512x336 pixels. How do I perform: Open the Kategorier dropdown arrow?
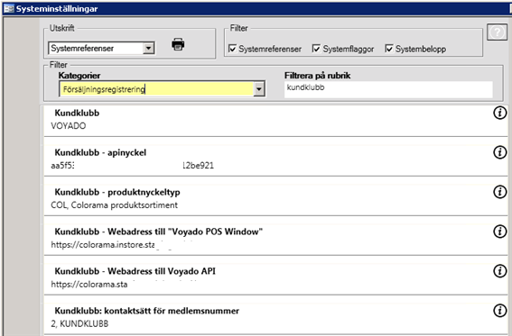(259, 89)
